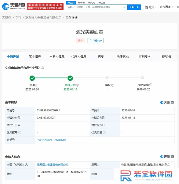Click the red promotional banner next to logo
This screenshot has height=184, width=179.
coord(45,7)
